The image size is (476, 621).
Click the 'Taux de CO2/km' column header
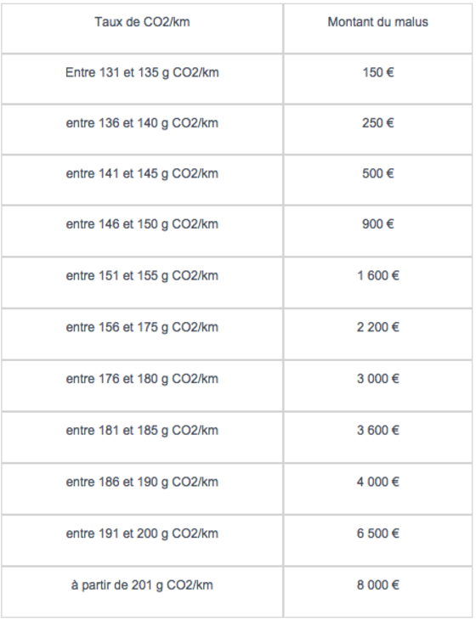(x=142, y=29)
